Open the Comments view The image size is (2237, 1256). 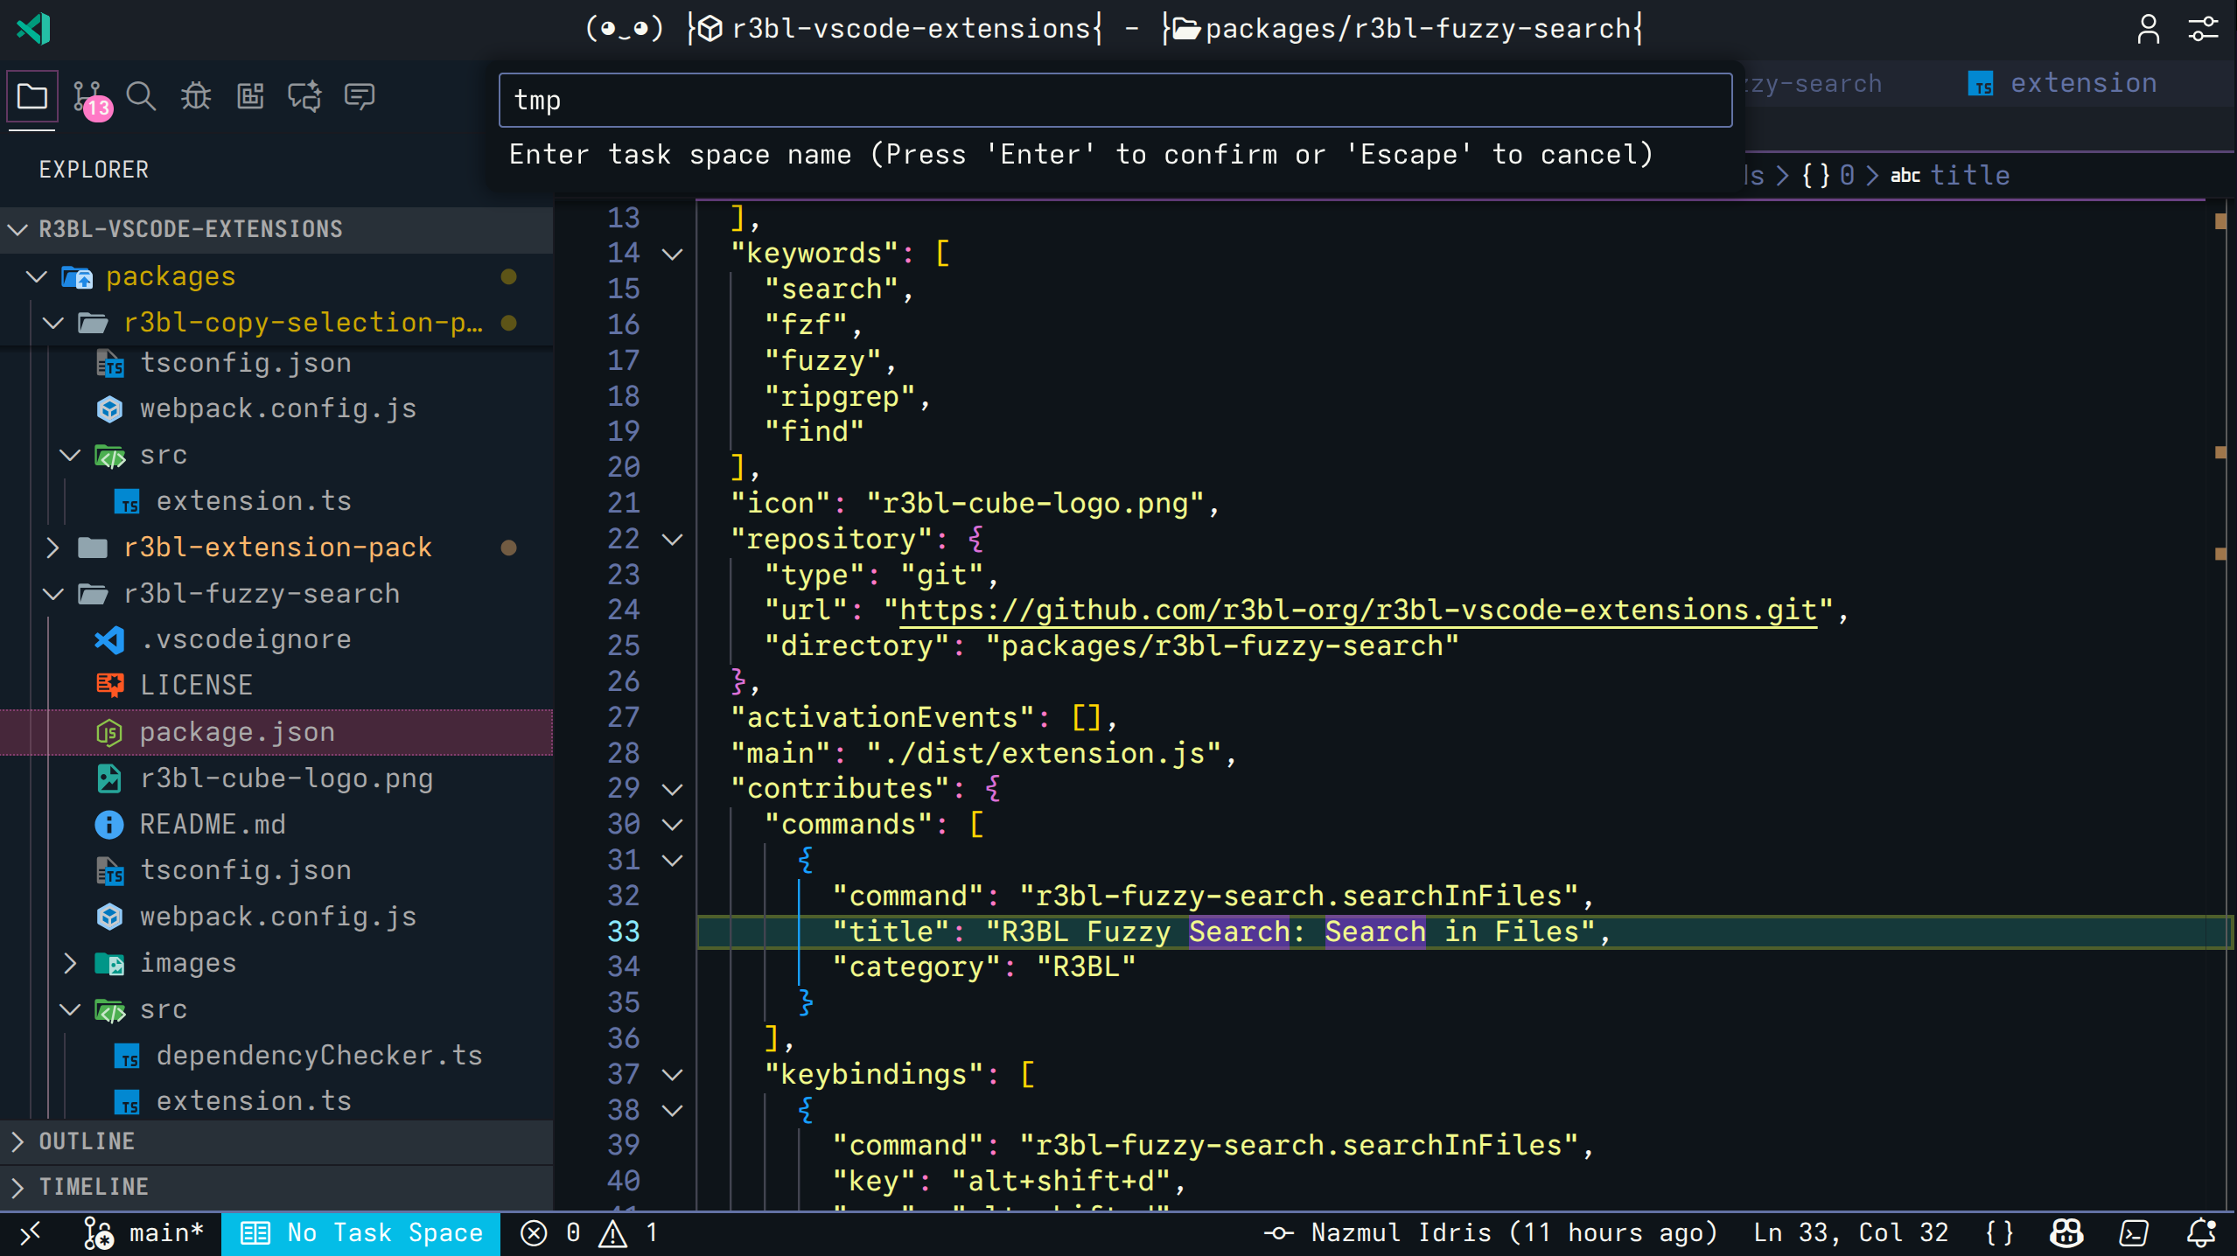pos(359,95)
